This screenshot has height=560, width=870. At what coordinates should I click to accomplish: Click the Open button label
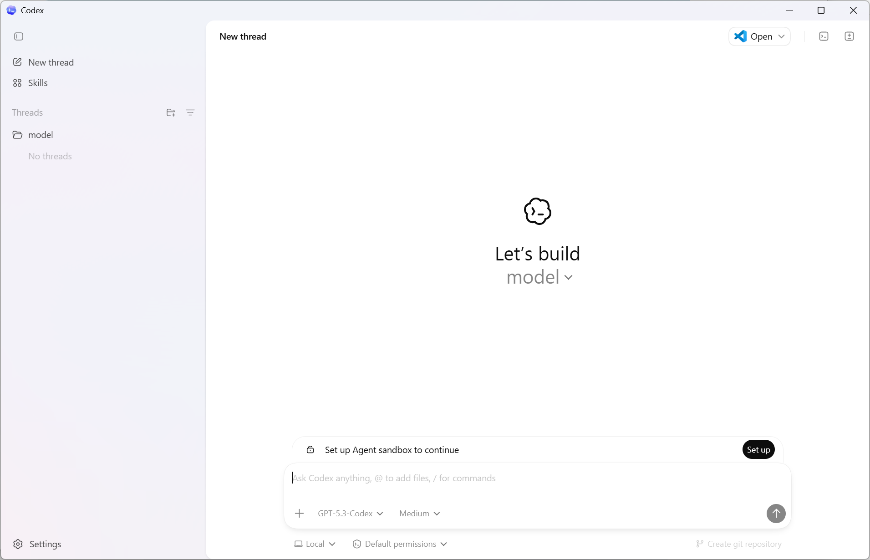[x=761, y=36]
